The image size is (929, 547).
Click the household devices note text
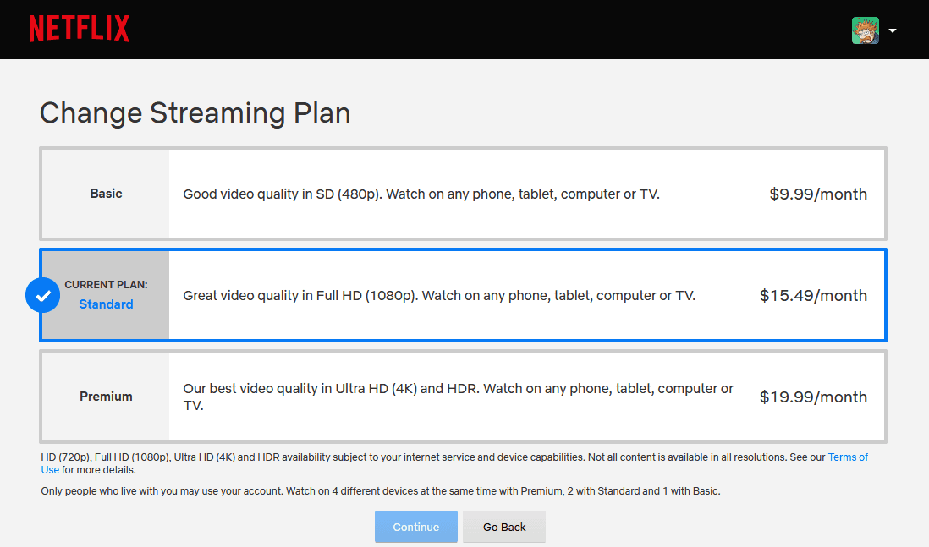[381, 490]
